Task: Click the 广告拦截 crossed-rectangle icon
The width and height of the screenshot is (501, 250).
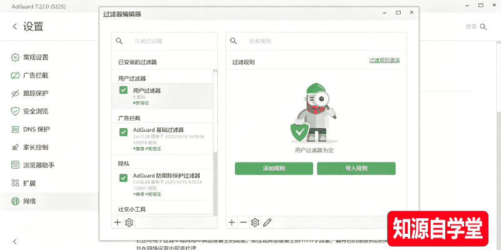Action: (15, 76)
